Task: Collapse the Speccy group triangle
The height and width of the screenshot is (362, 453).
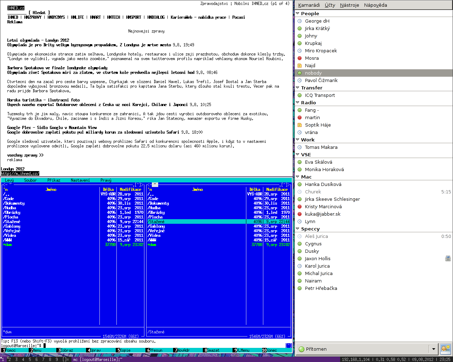Action: pyautogui.click(x=298, y=229)
